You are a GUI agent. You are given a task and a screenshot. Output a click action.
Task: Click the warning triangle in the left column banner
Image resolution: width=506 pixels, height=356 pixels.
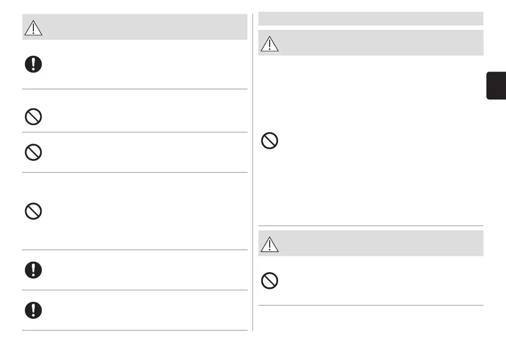click(x=33, y=27)
